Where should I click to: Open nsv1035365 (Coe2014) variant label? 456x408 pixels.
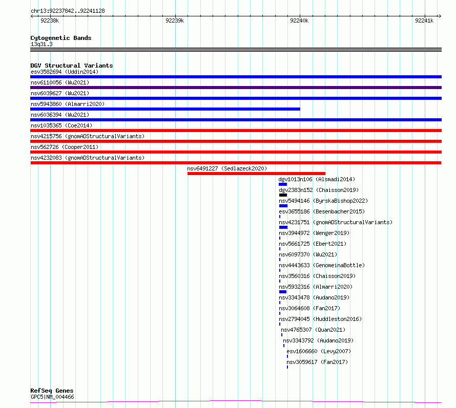61,125
